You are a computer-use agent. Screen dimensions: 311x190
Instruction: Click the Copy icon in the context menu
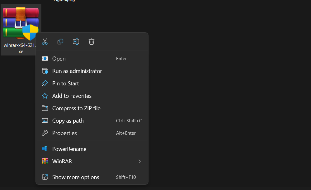tap(60, 41)
